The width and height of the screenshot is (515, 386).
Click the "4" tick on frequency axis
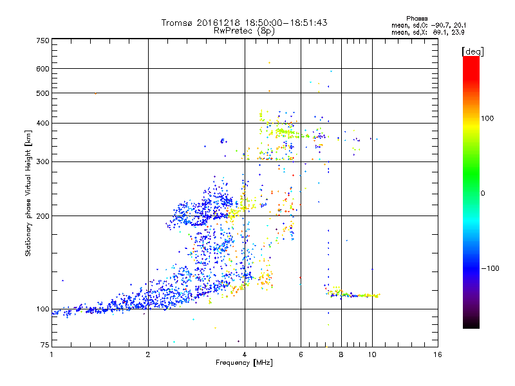(245, 354)
